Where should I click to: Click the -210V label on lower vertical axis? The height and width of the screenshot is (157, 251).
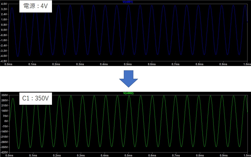point(4,137)
